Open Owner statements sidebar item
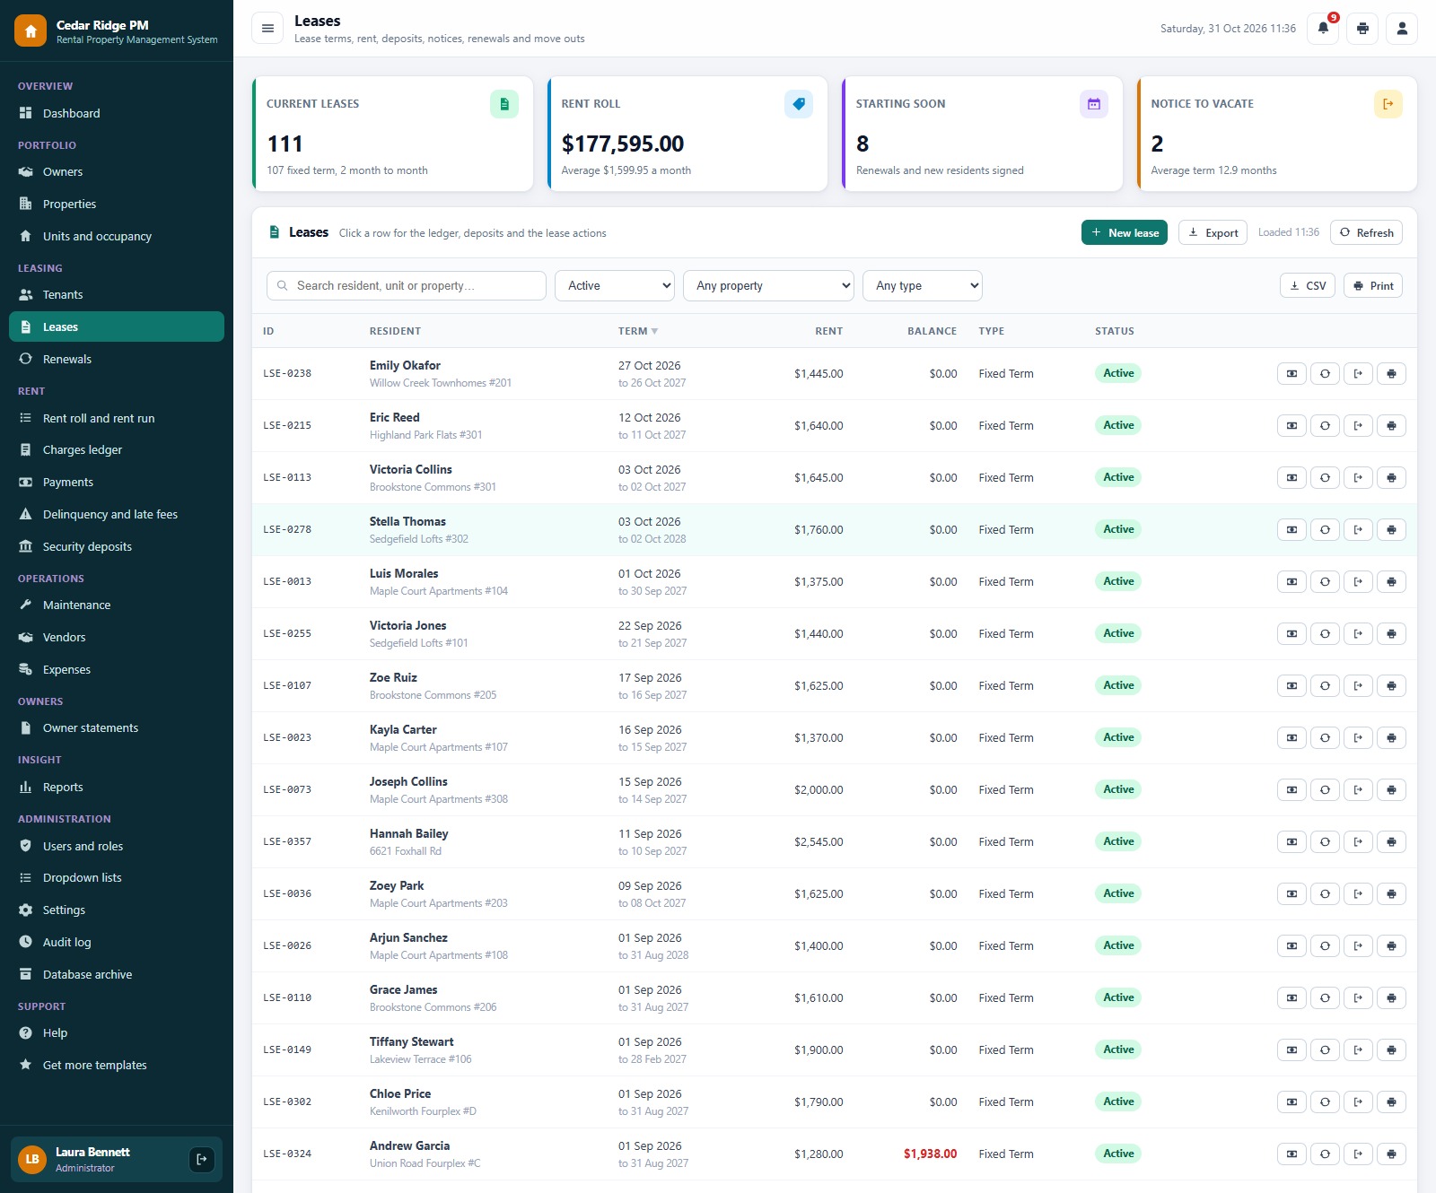 pos(117,727)
